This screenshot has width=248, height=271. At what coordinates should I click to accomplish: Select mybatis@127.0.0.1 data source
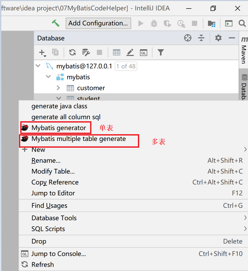pyautogui.click(x=84, y=66)
